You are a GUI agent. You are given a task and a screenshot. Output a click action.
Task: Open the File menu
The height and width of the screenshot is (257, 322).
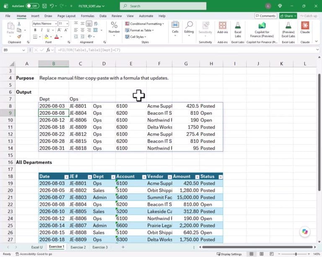8,16
